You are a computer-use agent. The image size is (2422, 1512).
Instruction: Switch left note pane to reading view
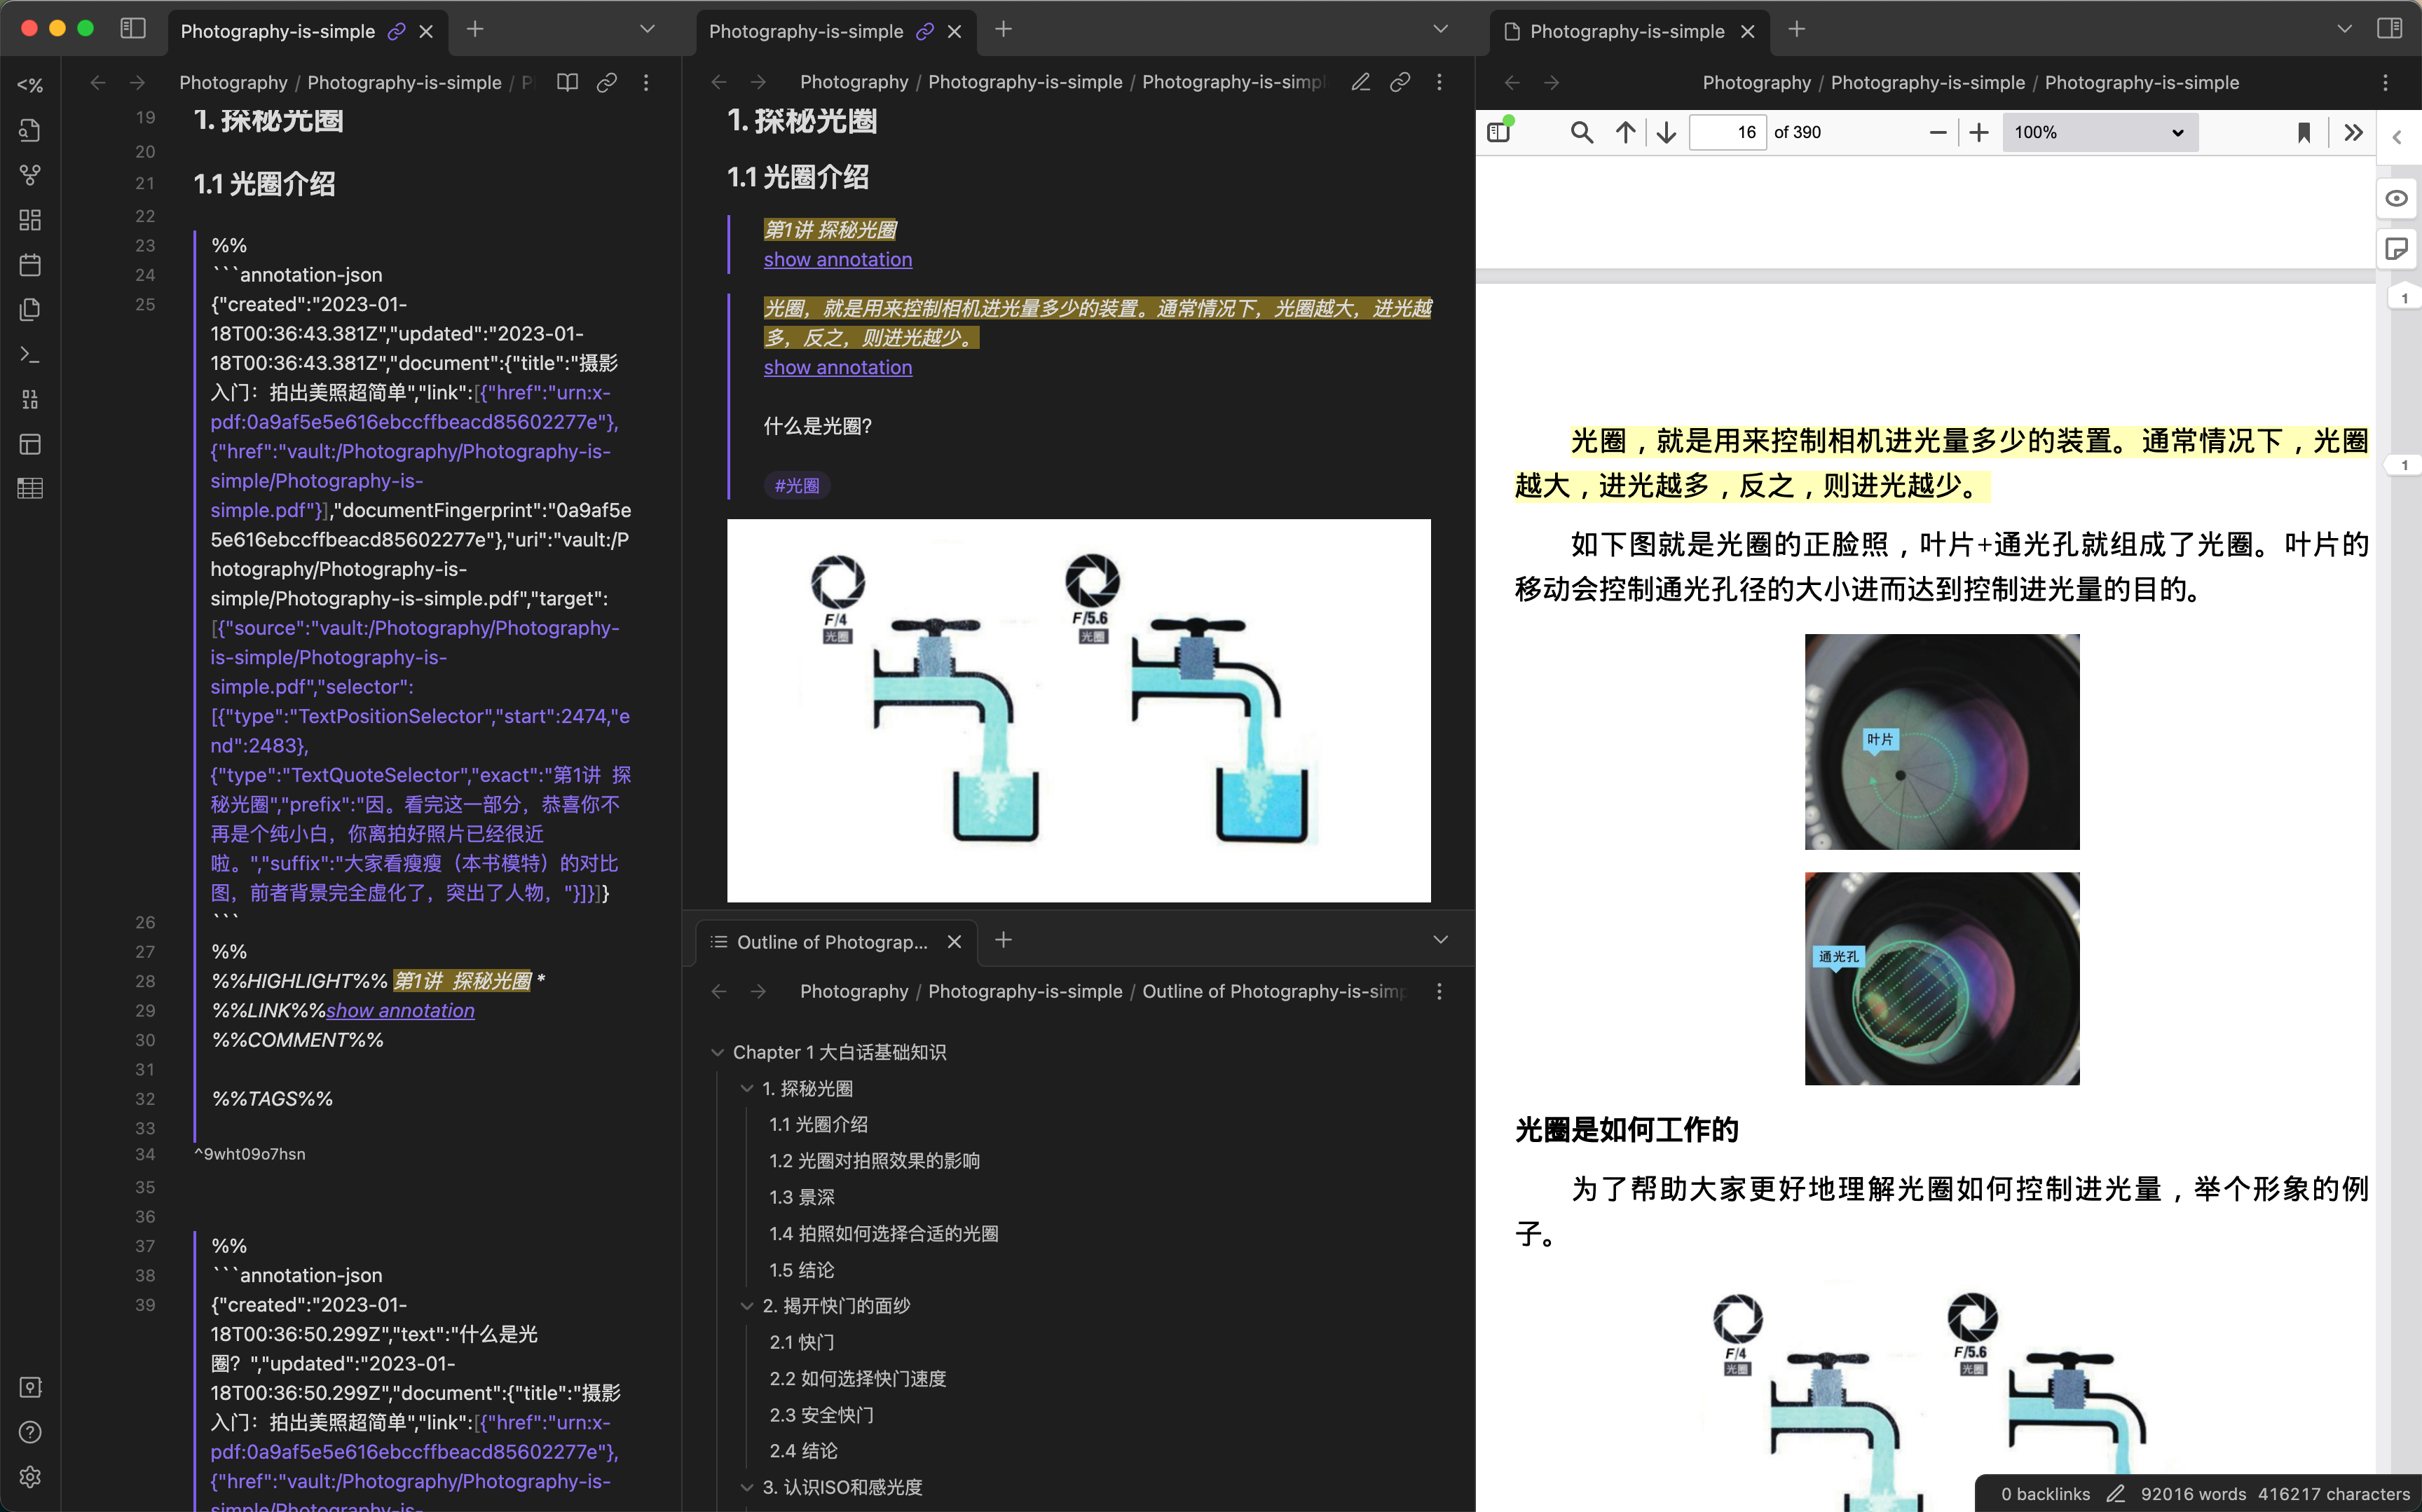[x=567, y=83]
